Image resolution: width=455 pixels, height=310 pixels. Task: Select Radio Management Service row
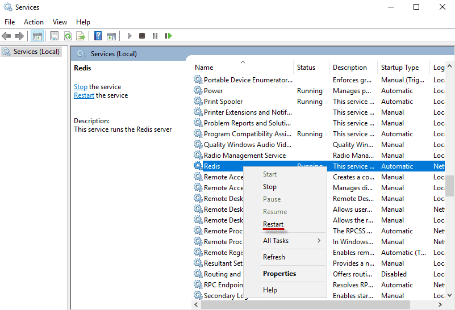[x=319, y=156]
